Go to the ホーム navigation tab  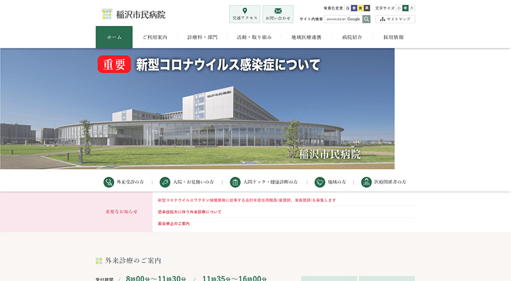(x=114, y=37)
